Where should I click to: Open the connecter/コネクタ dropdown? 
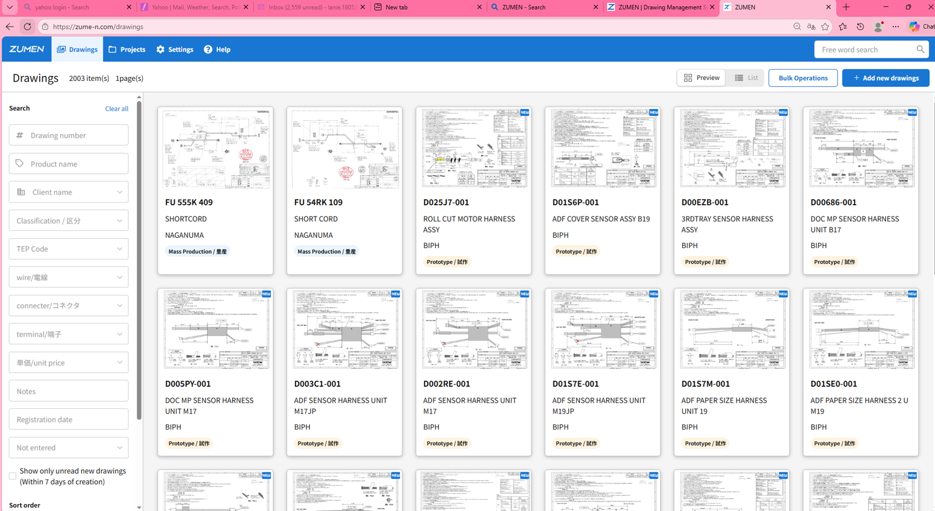coord(68,306)
